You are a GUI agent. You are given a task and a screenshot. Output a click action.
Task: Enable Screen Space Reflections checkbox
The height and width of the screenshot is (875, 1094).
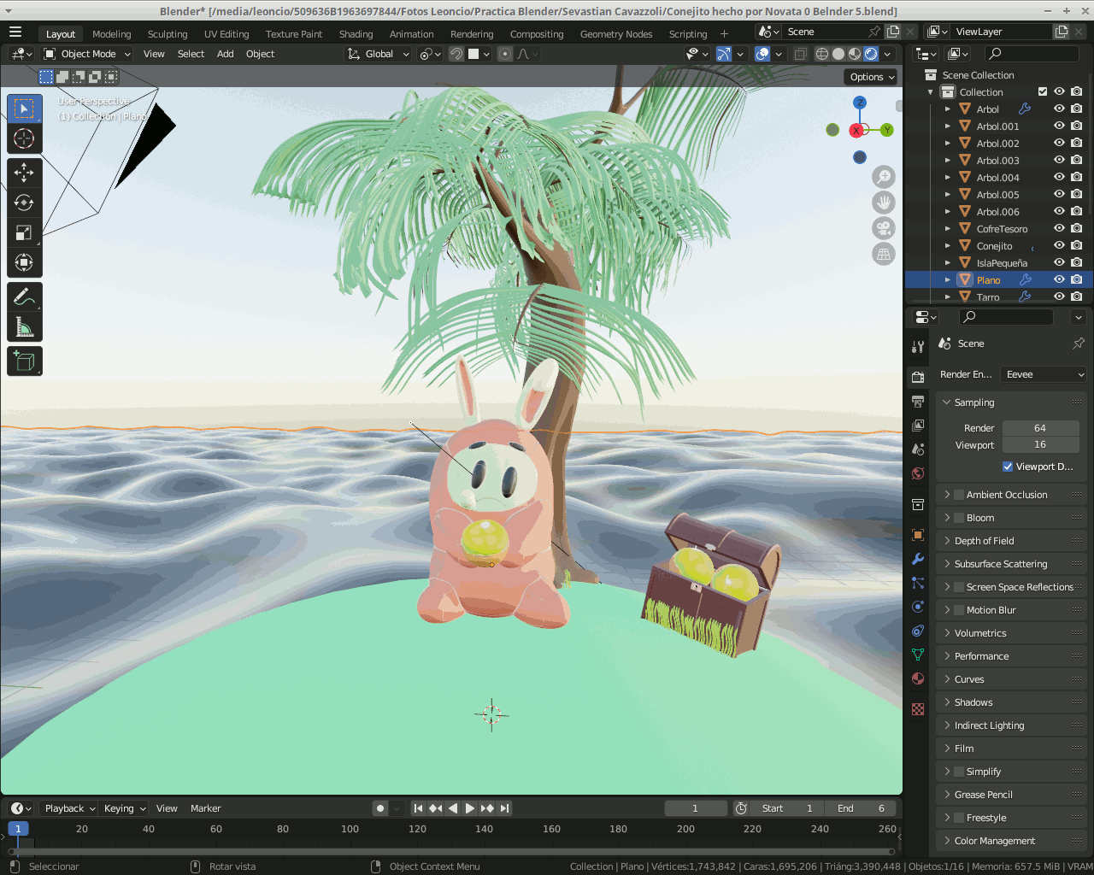[959, 587]
